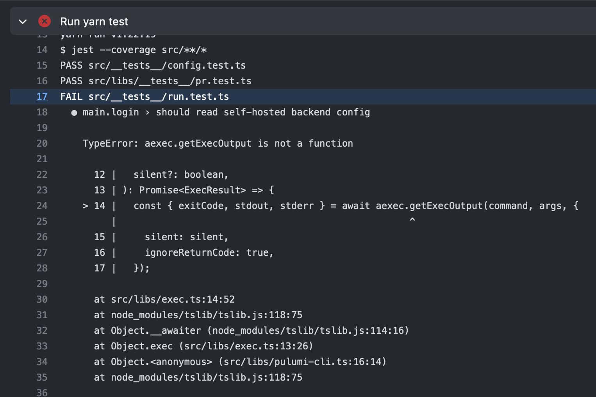The image size is (596, 397).
Task: Click at src/libs/exec.ts:14:52 stack line
Action: (164, 300)
